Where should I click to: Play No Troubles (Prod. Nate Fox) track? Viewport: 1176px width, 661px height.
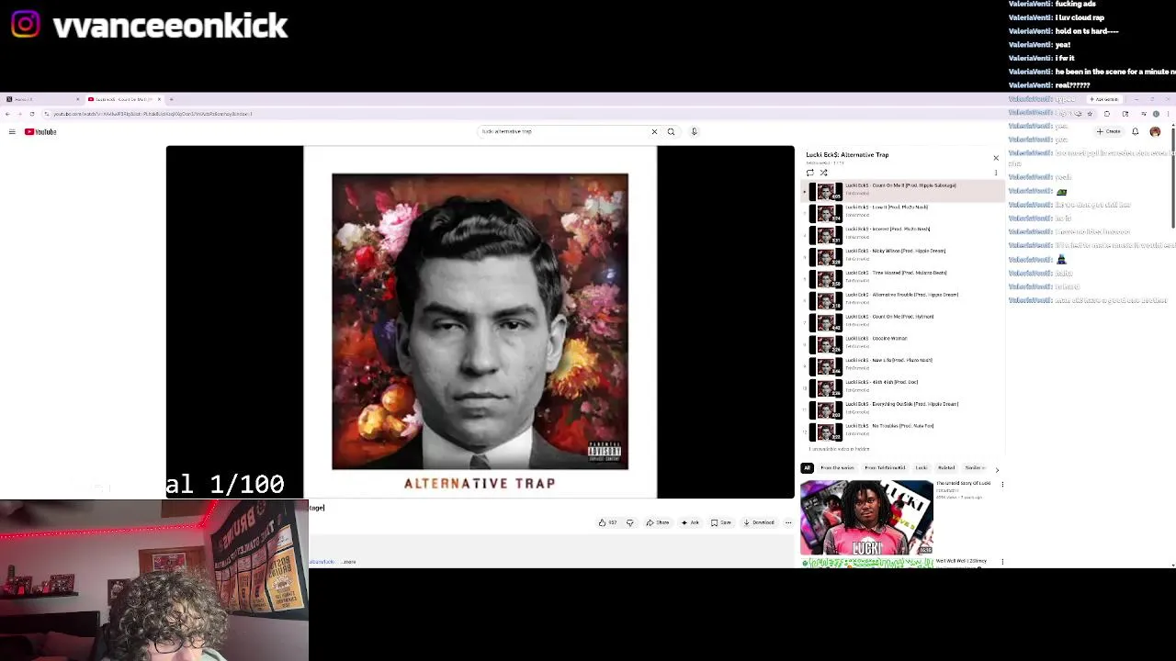coord(903,431)
